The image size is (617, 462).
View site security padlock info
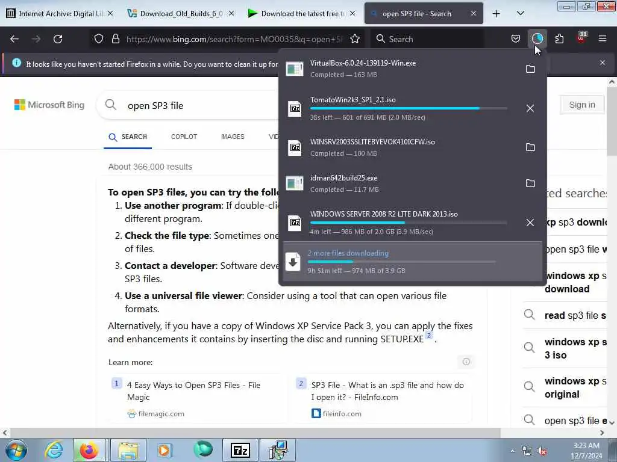click(x=115, y=38)
